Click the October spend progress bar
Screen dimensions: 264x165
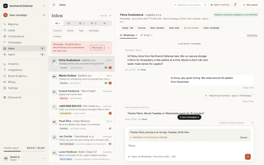pos(24,151)
